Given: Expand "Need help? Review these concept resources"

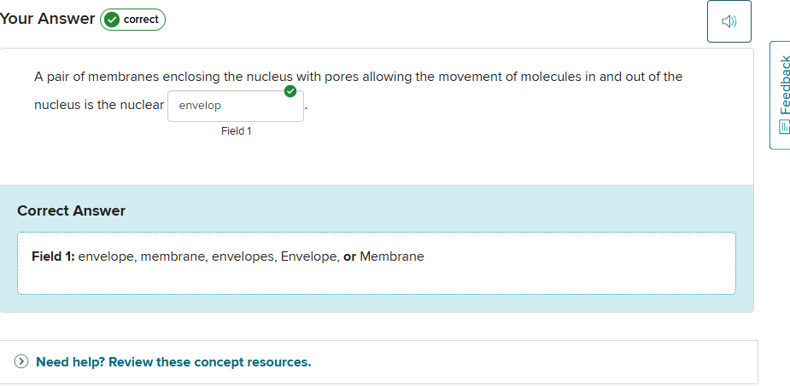Looking at the screenshot, I should (173, 362).
